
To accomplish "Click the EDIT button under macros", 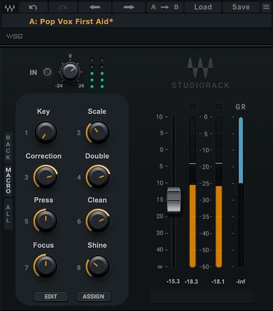I will point(51,296).
